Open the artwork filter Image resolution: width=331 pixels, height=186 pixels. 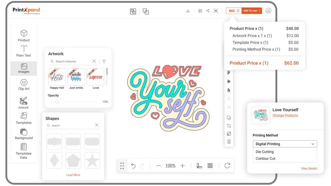coord(104,61)
